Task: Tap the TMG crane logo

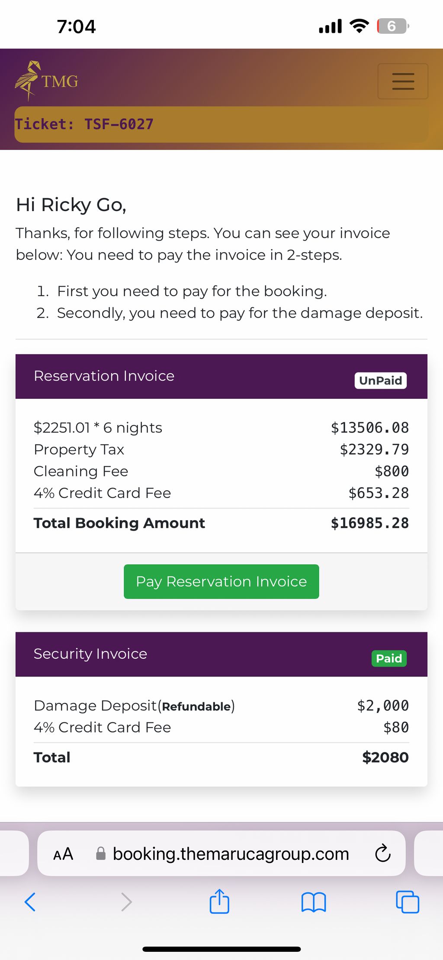Action: (x=47, y=81)
